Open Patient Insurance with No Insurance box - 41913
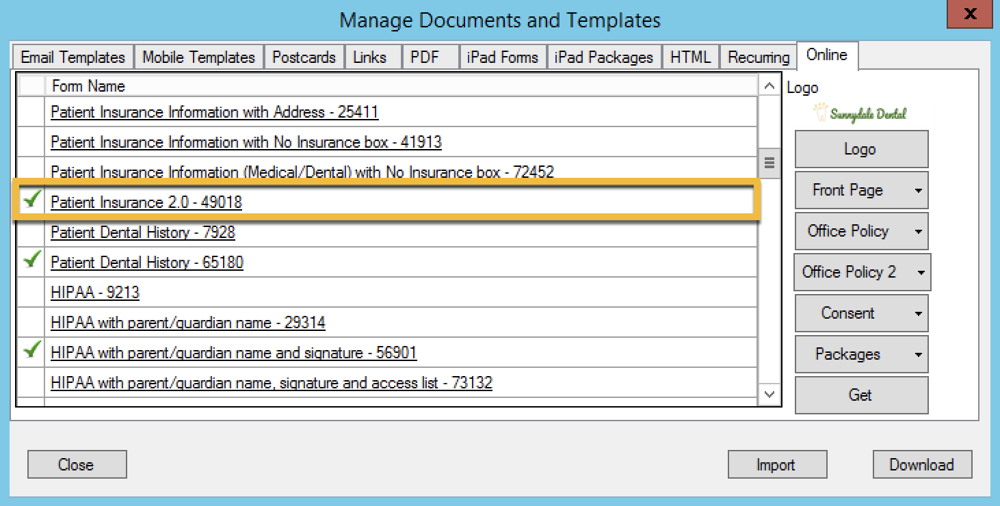Image resolution: width=1000 pixels, height=506 pixels. pos(246,142)
